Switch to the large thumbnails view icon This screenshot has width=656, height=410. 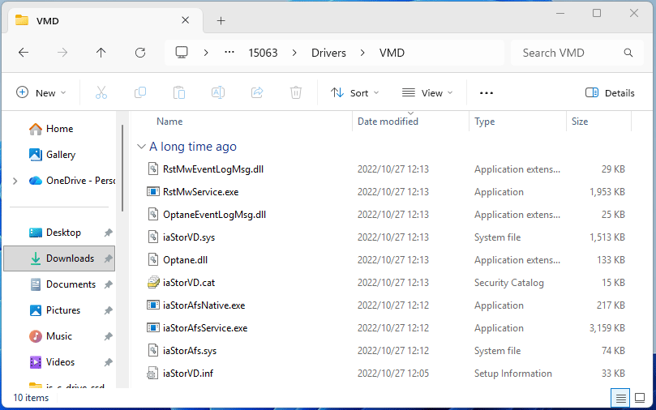(640, 398)
